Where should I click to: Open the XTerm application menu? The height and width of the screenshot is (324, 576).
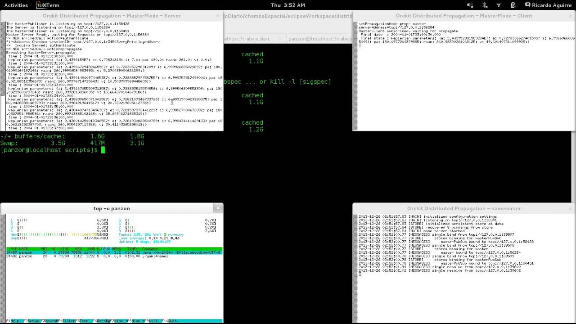tap(48, 5)
